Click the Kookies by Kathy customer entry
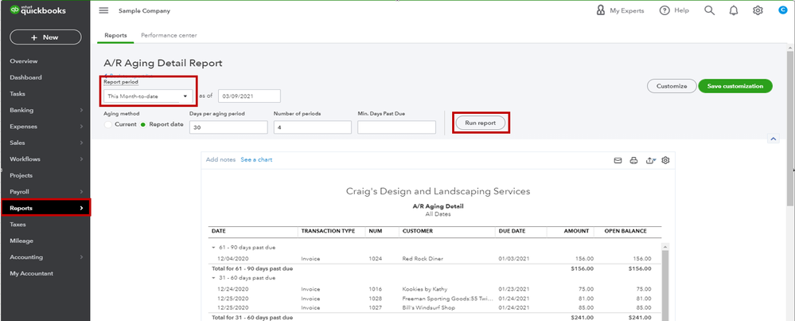The width and height of the screenshot is (795, 321). [x=425, y=289]
